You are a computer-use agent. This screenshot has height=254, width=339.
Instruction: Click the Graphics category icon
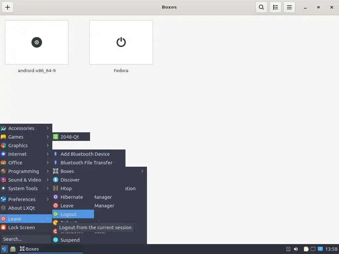coord(3,146)
